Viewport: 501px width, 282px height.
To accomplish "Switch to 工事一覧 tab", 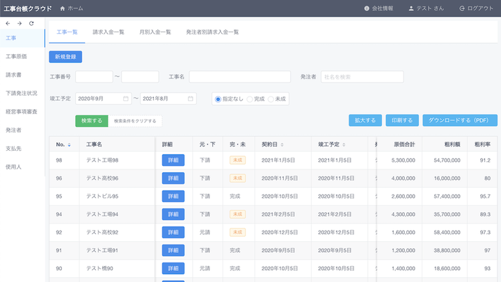I will (x=67, y=32).
